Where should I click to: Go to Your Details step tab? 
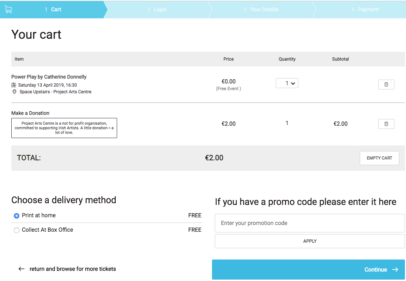[x=261, y=10]
